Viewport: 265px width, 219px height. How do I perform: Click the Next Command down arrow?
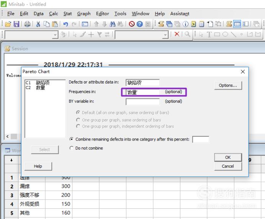[x=104, y=24]
